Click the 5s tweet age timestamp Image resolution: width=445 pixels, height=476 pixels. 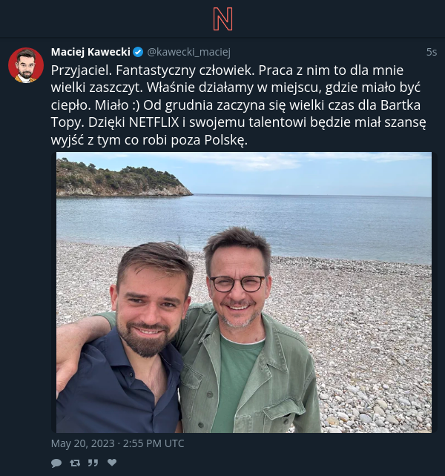pos(432,52)
